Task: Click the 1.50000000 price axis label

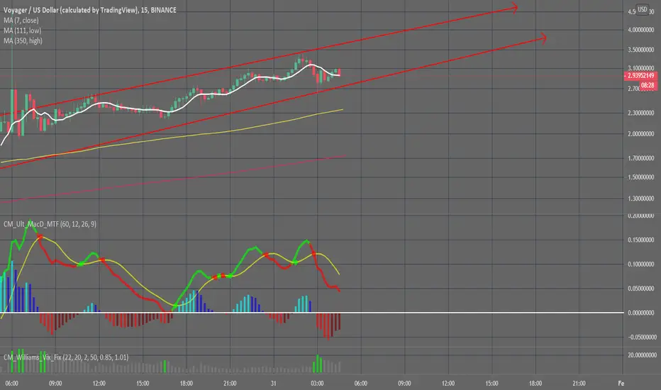Action: [640, 177]
